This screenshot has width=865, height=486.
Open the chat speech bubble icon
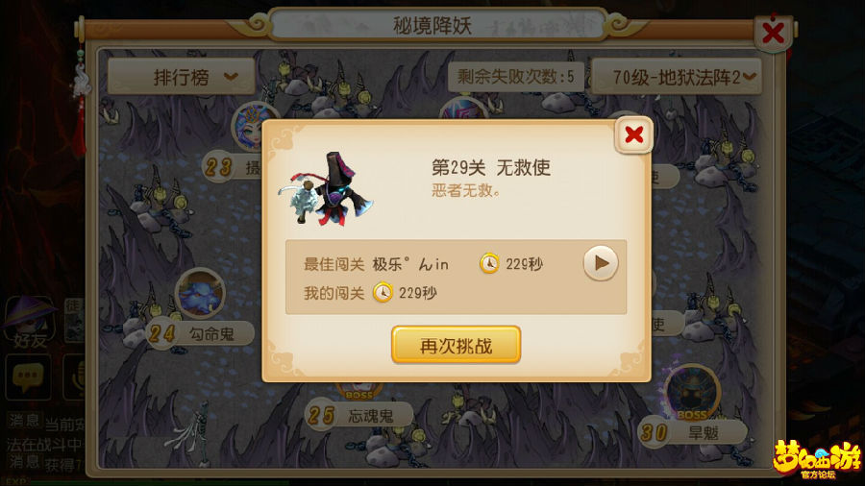coord(28,377)
